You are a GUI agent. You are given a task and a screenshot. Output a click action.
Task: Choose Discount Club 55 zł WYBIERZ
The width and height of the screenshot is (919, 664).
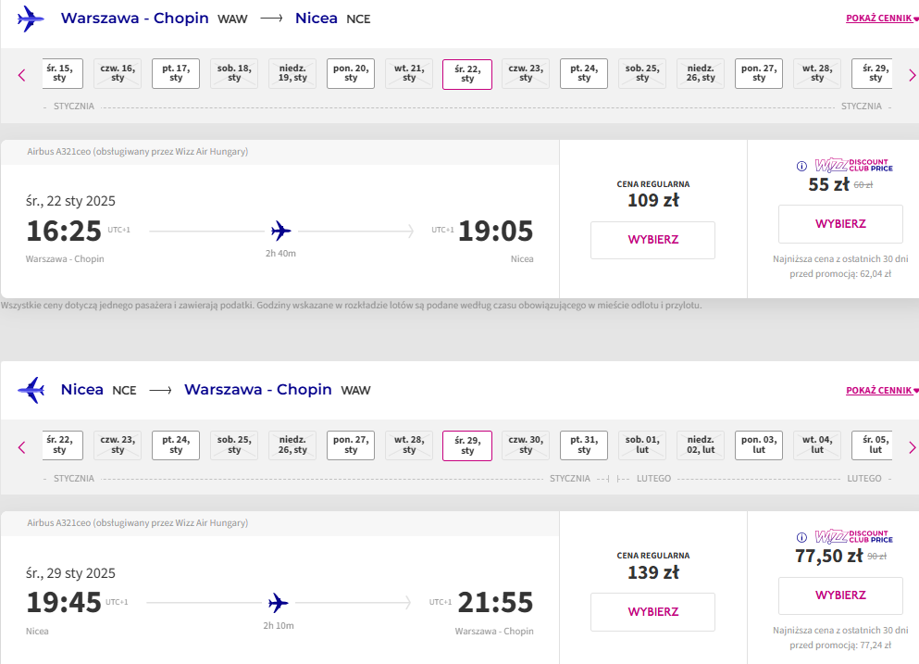pos(840,224)
